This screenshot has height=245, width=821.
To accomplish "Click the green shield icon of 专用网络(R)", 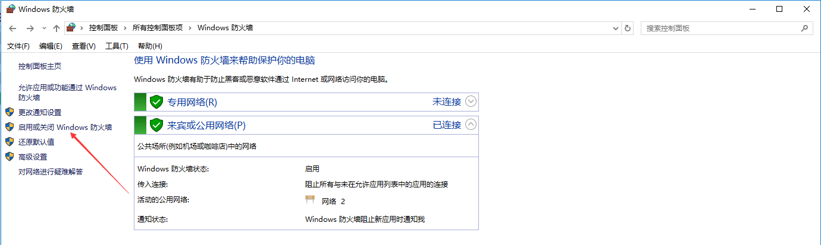I will point(156,102).
